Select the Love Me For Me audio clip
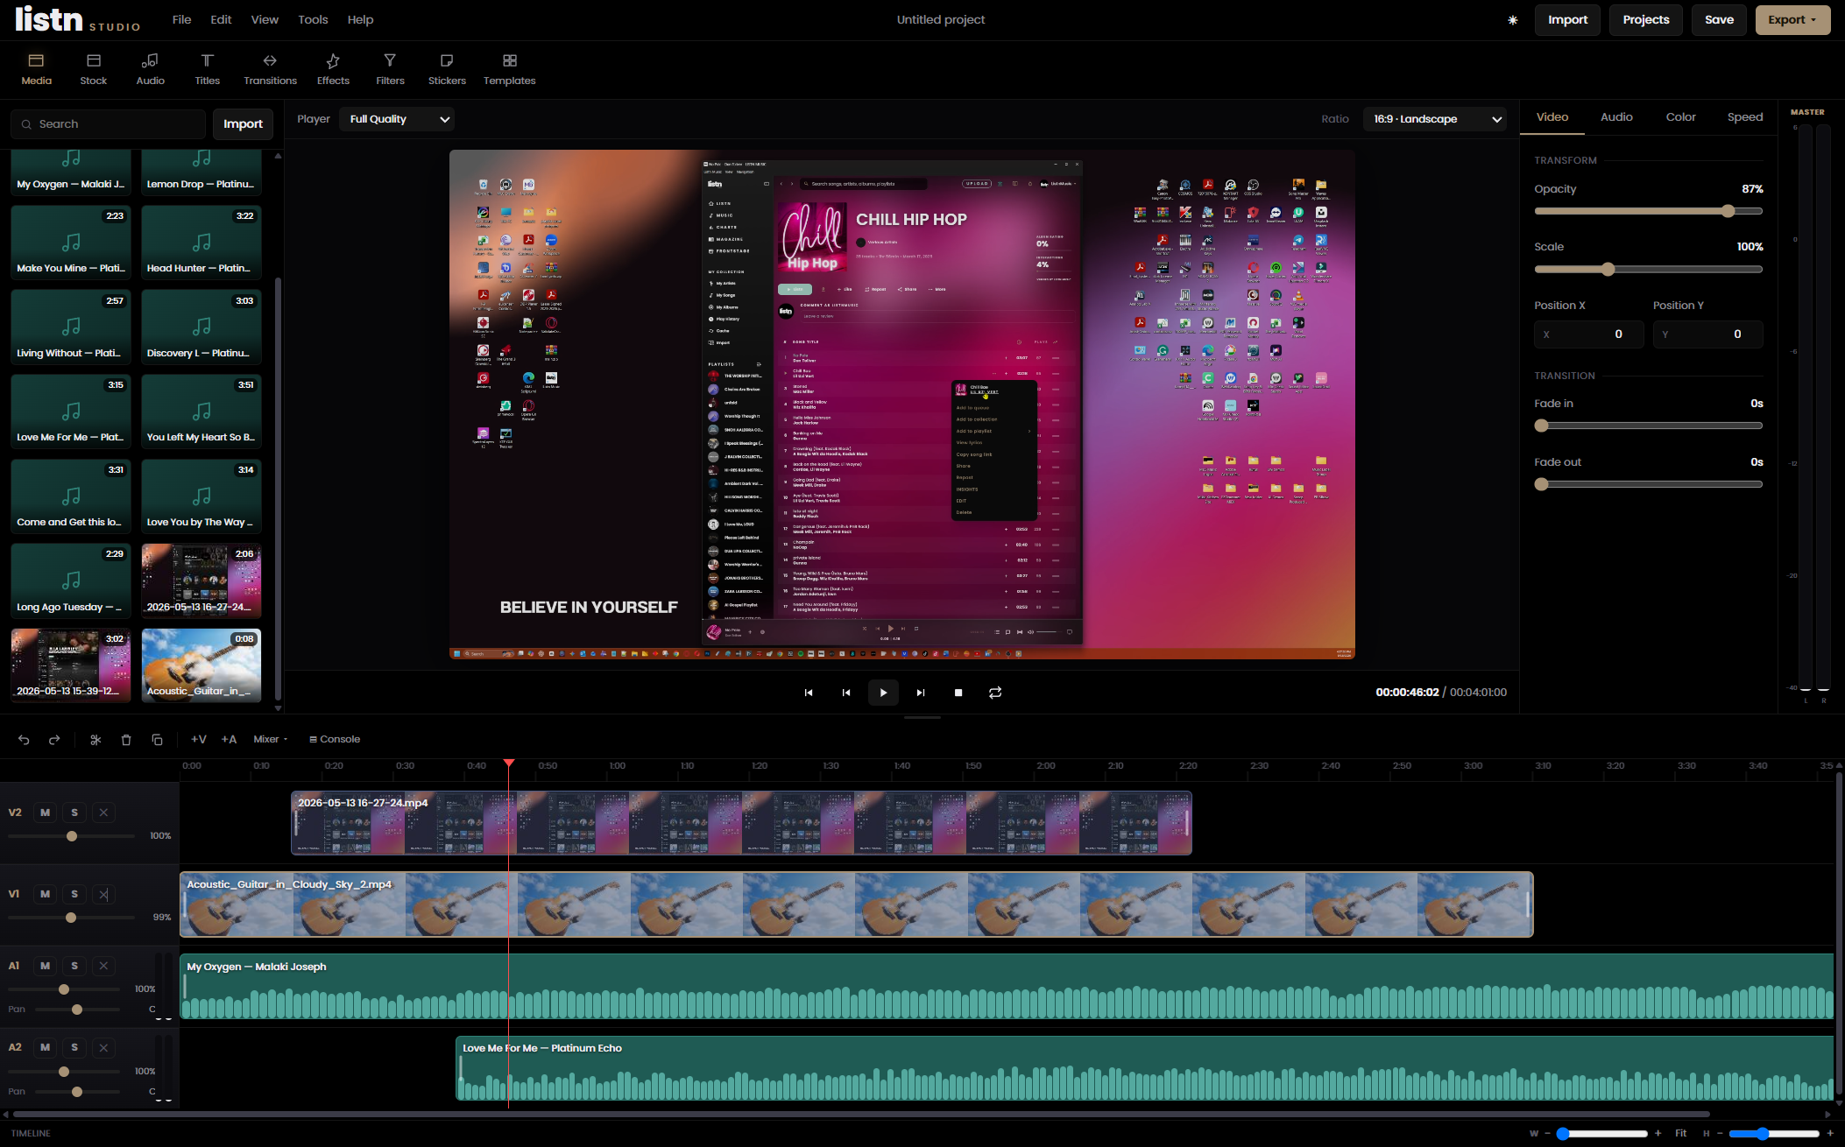Image resolution: width=1845 pixels, height=1147 pixels. tap(1144, 1068)
